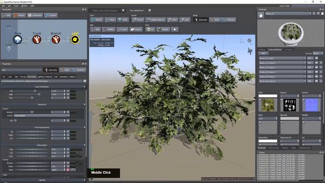Select the Tree node icon
Image resolution: width=325 pixels, height=183 pixels.
(18, 40)
